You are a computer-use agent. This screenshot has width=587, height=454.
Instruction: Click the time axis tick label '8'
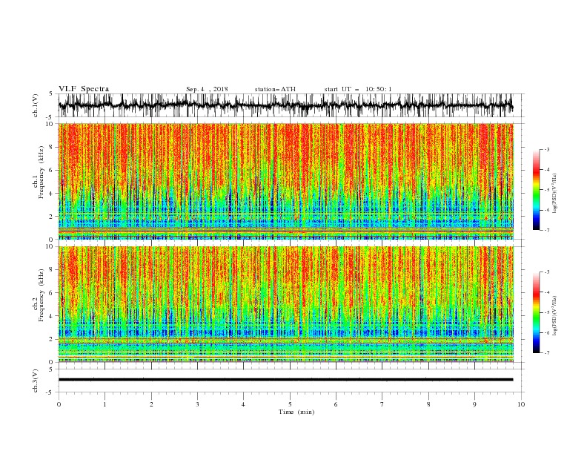[428, 404]
